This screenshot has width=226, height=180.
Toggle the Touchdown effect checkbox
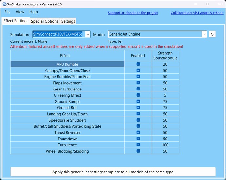(x=138, y=139)
